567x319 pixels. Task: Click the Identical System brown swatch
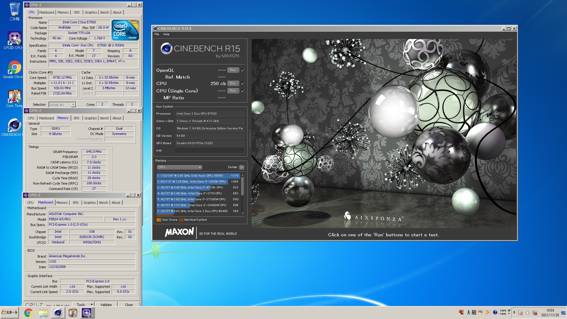click(181, 220)
